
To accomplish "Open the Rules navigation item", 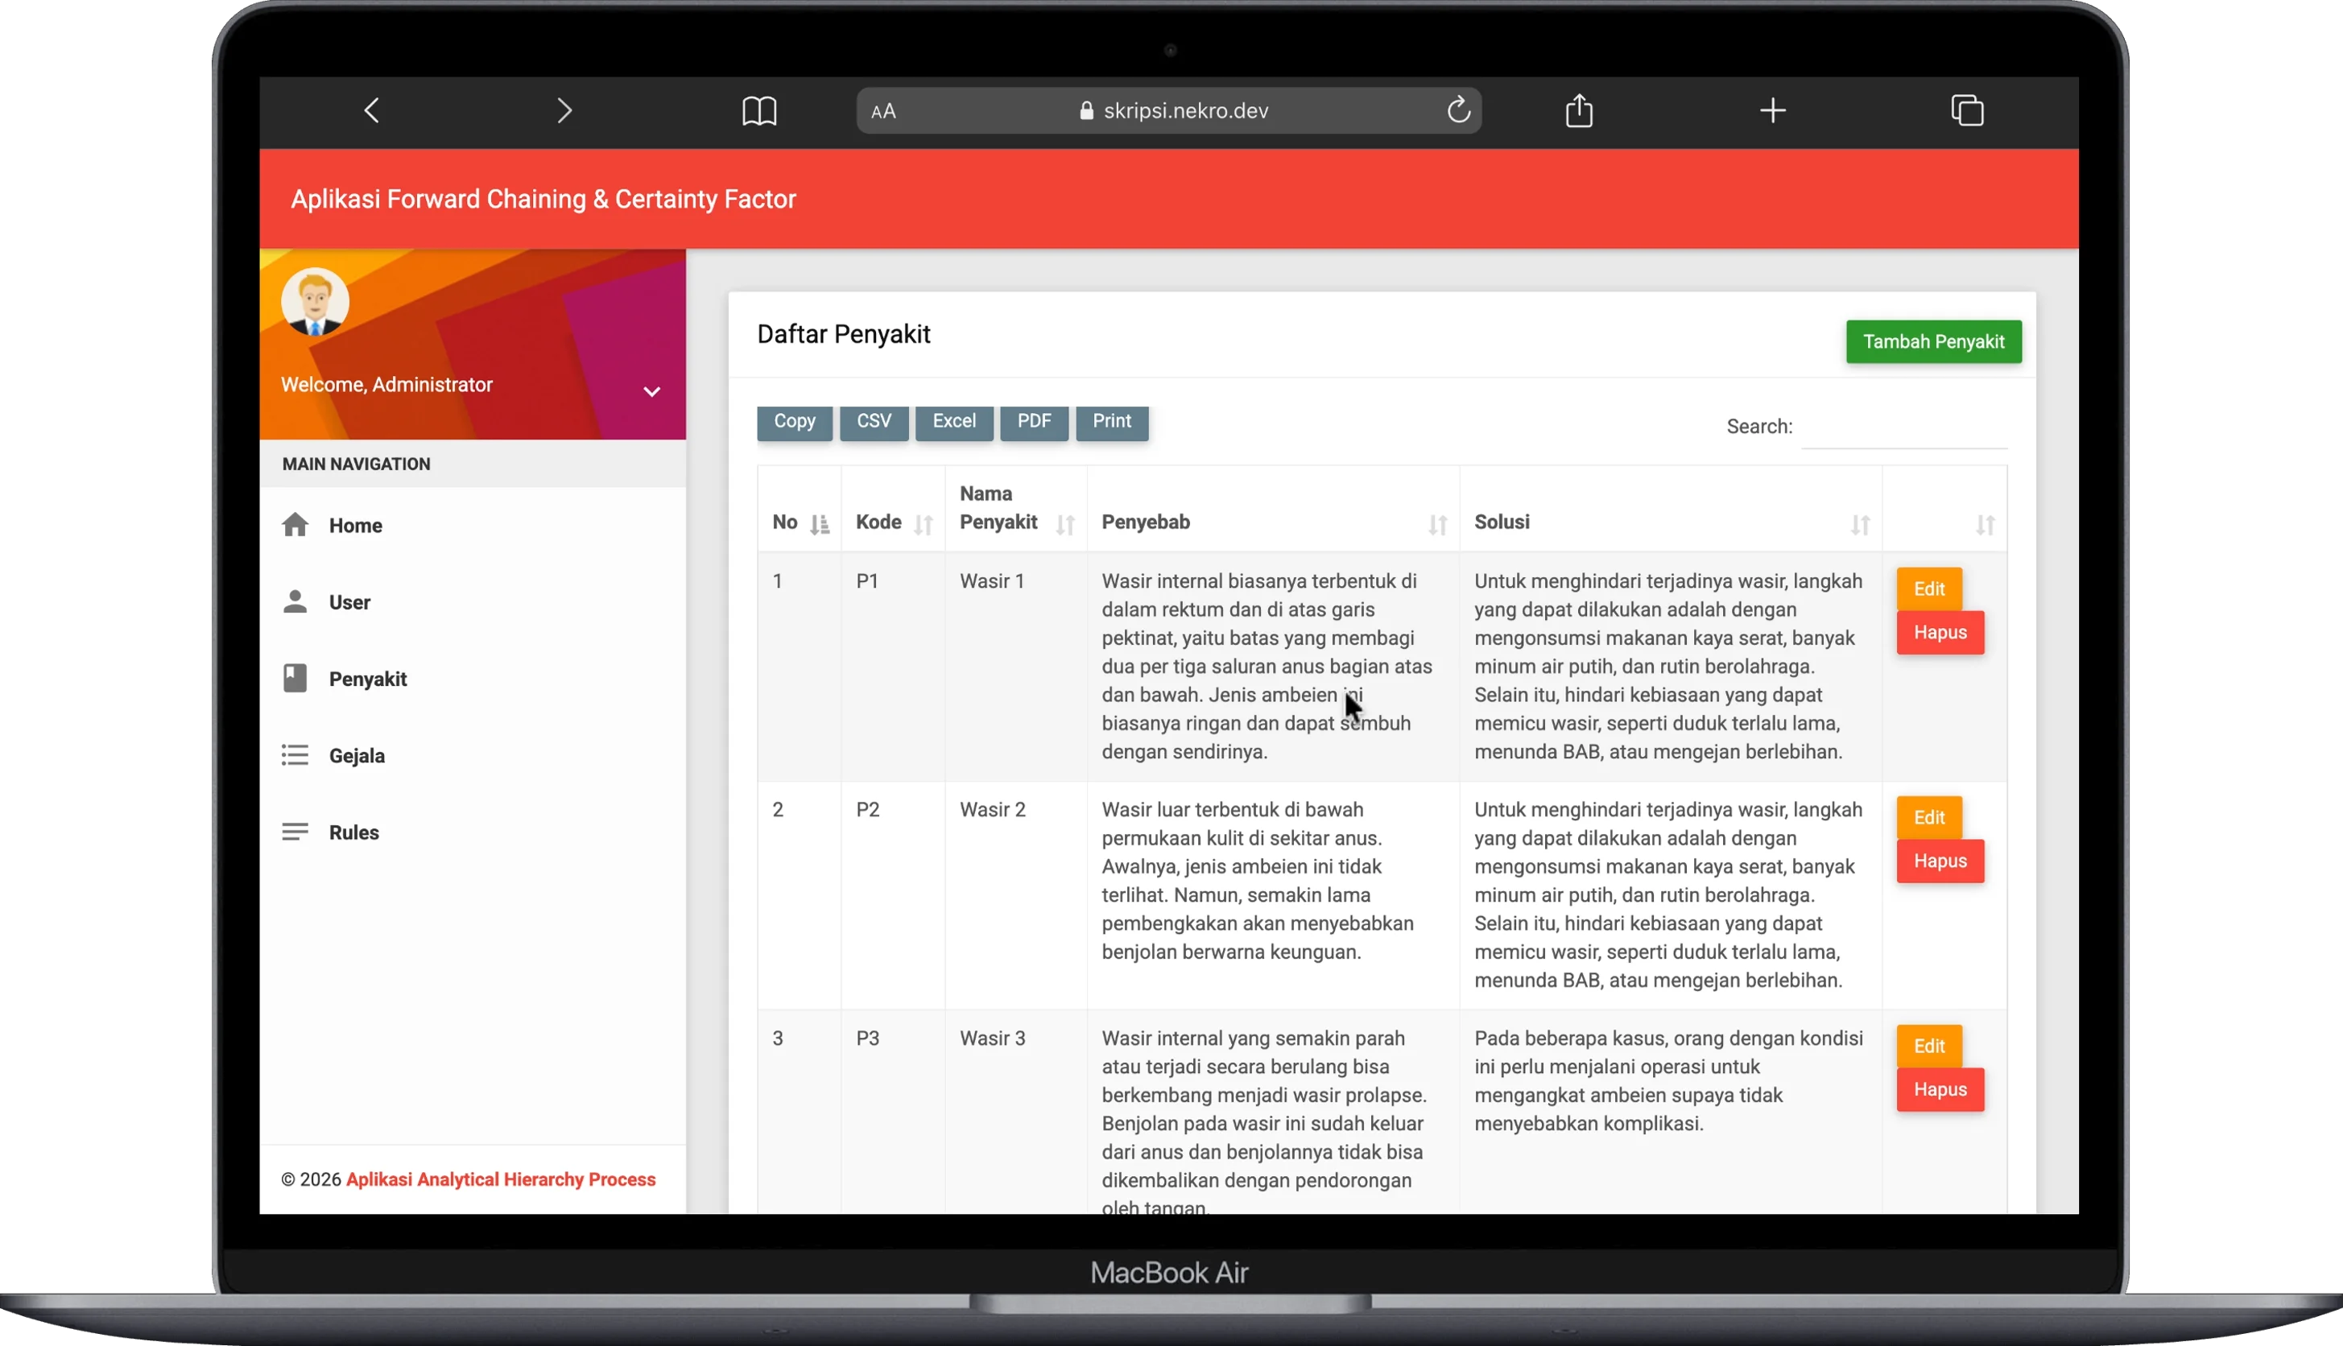I will click(x=473, y=832).
